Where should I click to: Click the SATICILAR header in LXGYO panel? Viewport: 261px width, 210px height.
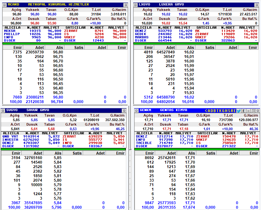point(207,28)
